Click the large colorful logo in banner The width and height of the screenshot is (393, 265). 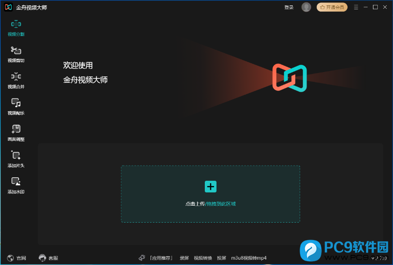(289, 77)
